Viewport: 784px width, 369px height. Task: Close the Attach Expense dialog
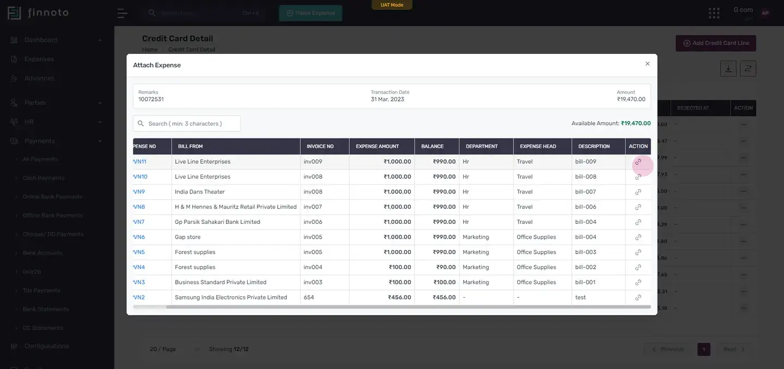[x=647, y=64]
